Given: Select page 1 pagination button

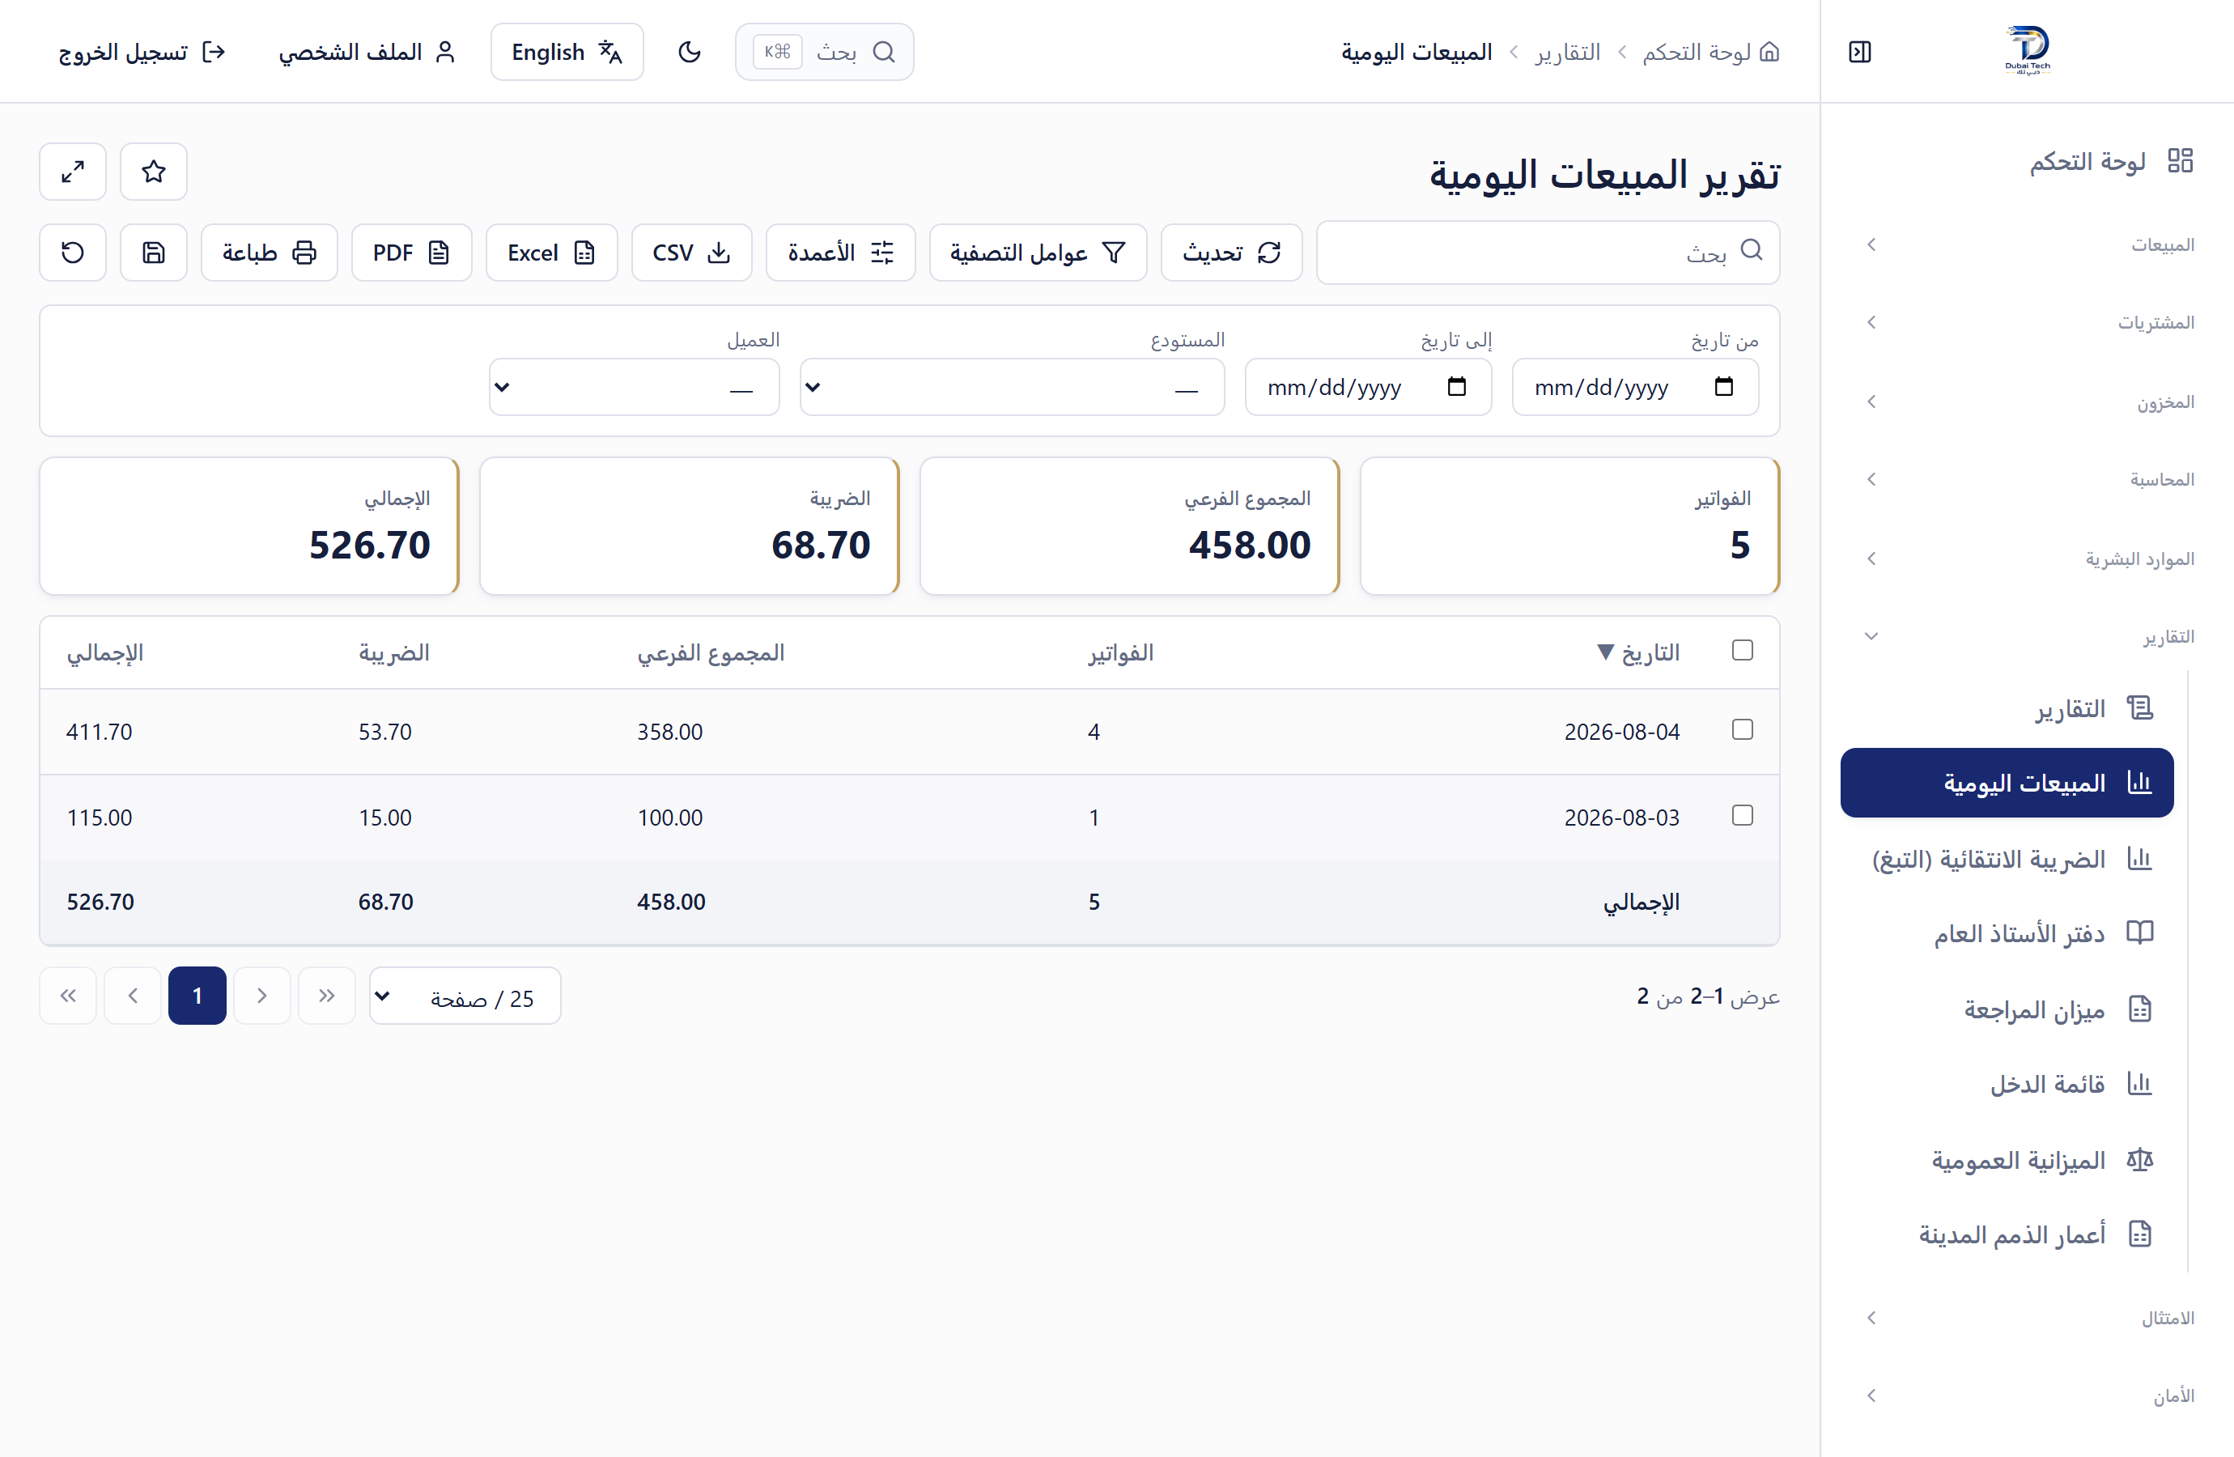Looking at the screenshot, I should click(197, 996).
